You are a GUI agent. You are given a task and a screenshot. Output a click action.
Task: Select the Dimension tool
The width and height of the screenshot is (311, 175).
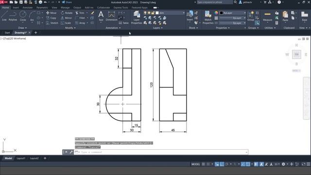pos(111,16)
